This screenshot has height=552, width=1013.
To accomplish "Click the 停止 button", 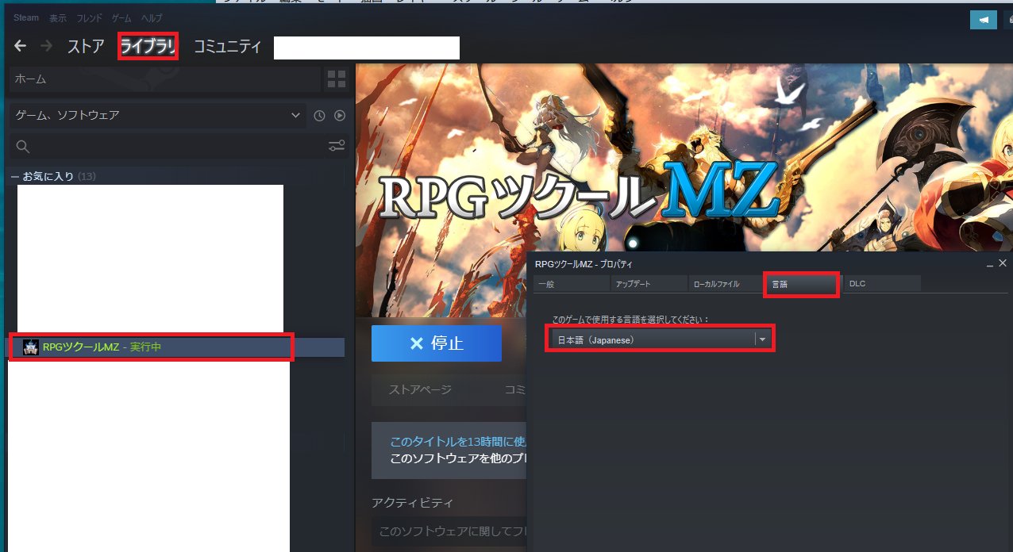I will [x=437, y=343].
